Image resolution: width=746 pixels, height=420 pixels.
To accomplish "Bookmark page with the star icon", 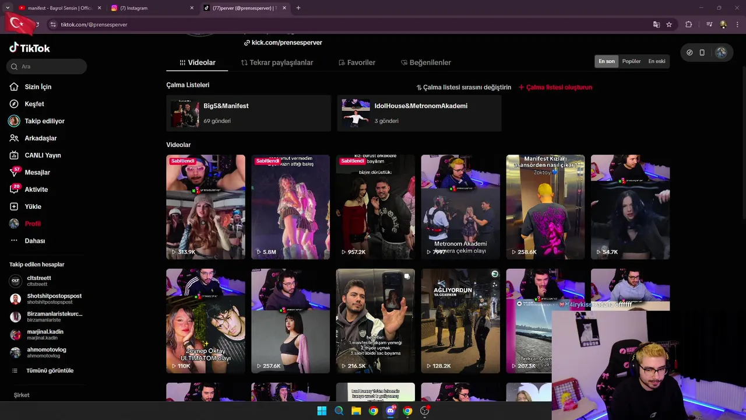I will pyautogui.click(x=669, y=24).
